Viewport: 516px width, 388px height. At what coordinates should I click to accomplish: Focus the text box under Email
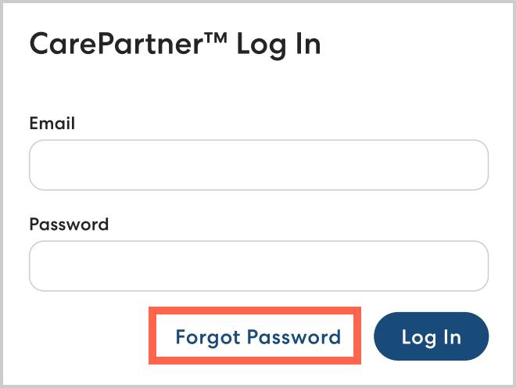(259, 165)
